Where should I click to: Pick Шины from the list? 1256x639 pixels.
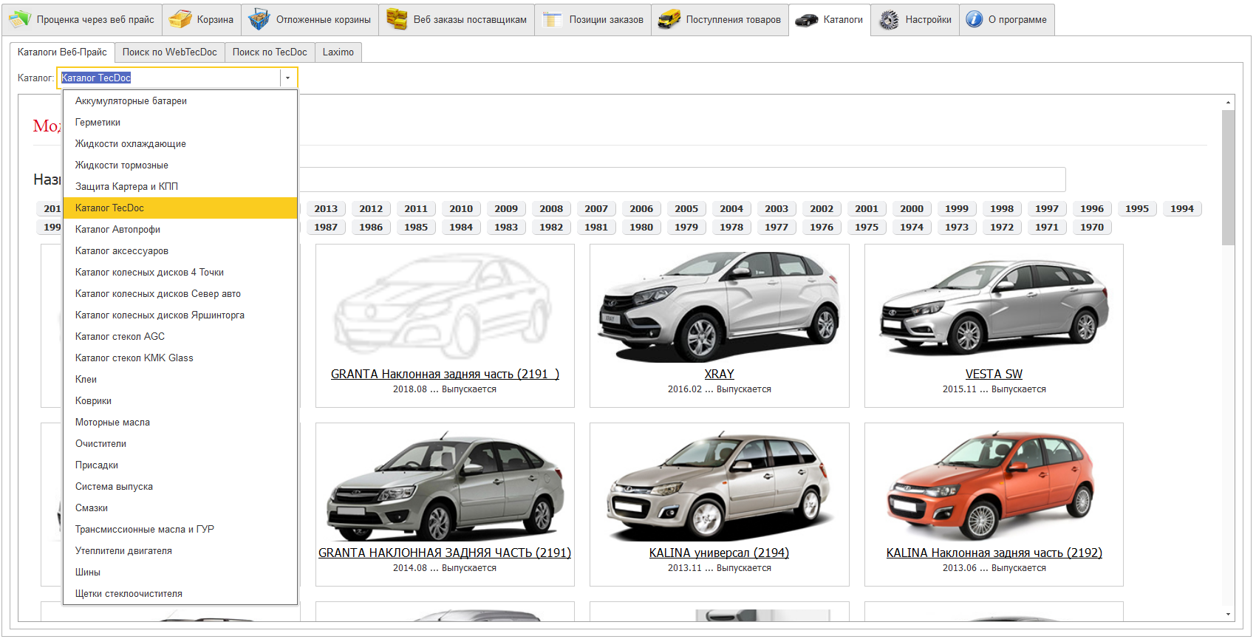pyautogui.click(x=180, y=573)
